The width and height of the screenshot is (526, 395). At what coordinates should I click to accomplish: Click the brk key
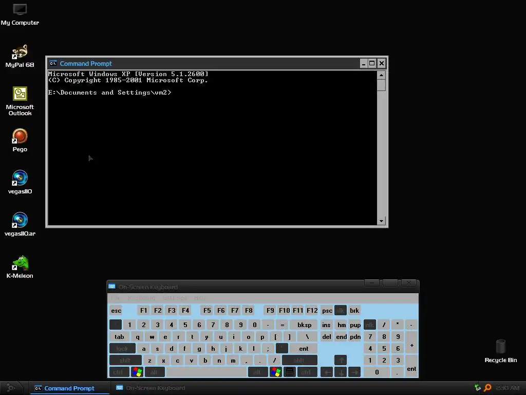(x=354, y=310)
